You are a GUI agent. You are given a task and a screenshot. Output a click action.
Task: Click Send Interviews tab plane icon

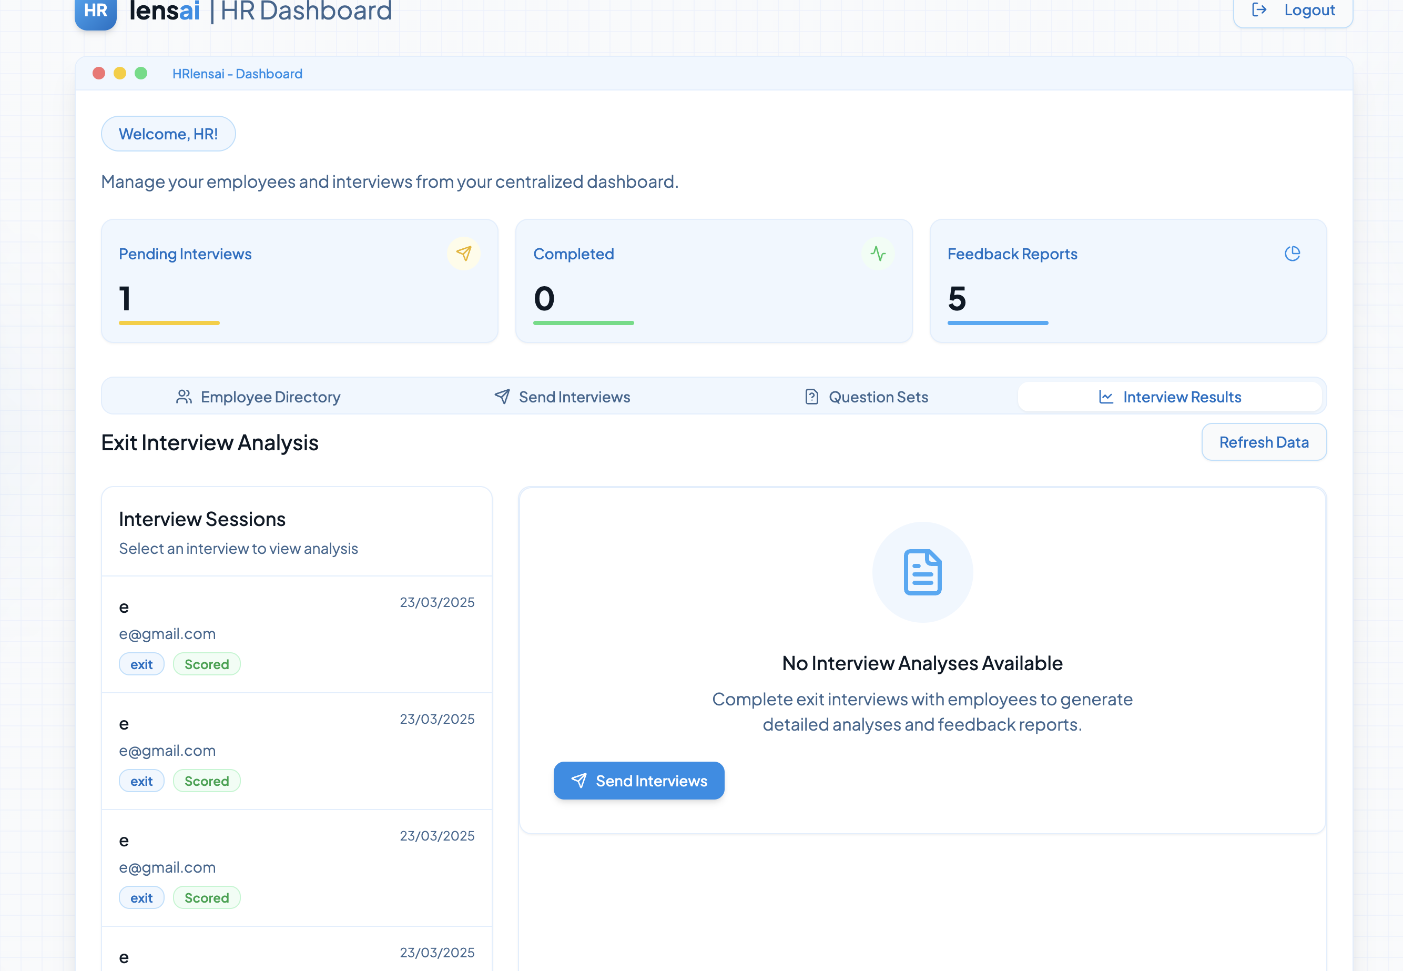502,397
